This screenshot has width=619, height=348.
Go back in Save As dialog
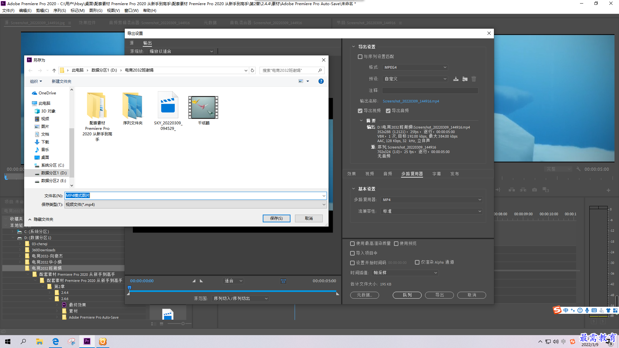pyautogui.click(x=30, y=70)
